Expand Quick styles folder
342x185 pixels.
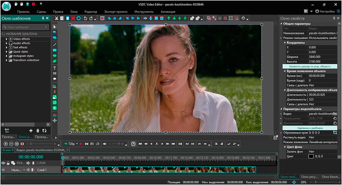[6, 52]
